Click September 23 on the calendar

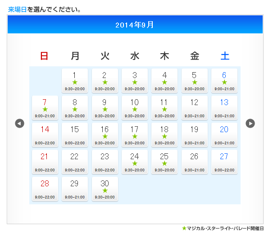(x=105, y=162)
